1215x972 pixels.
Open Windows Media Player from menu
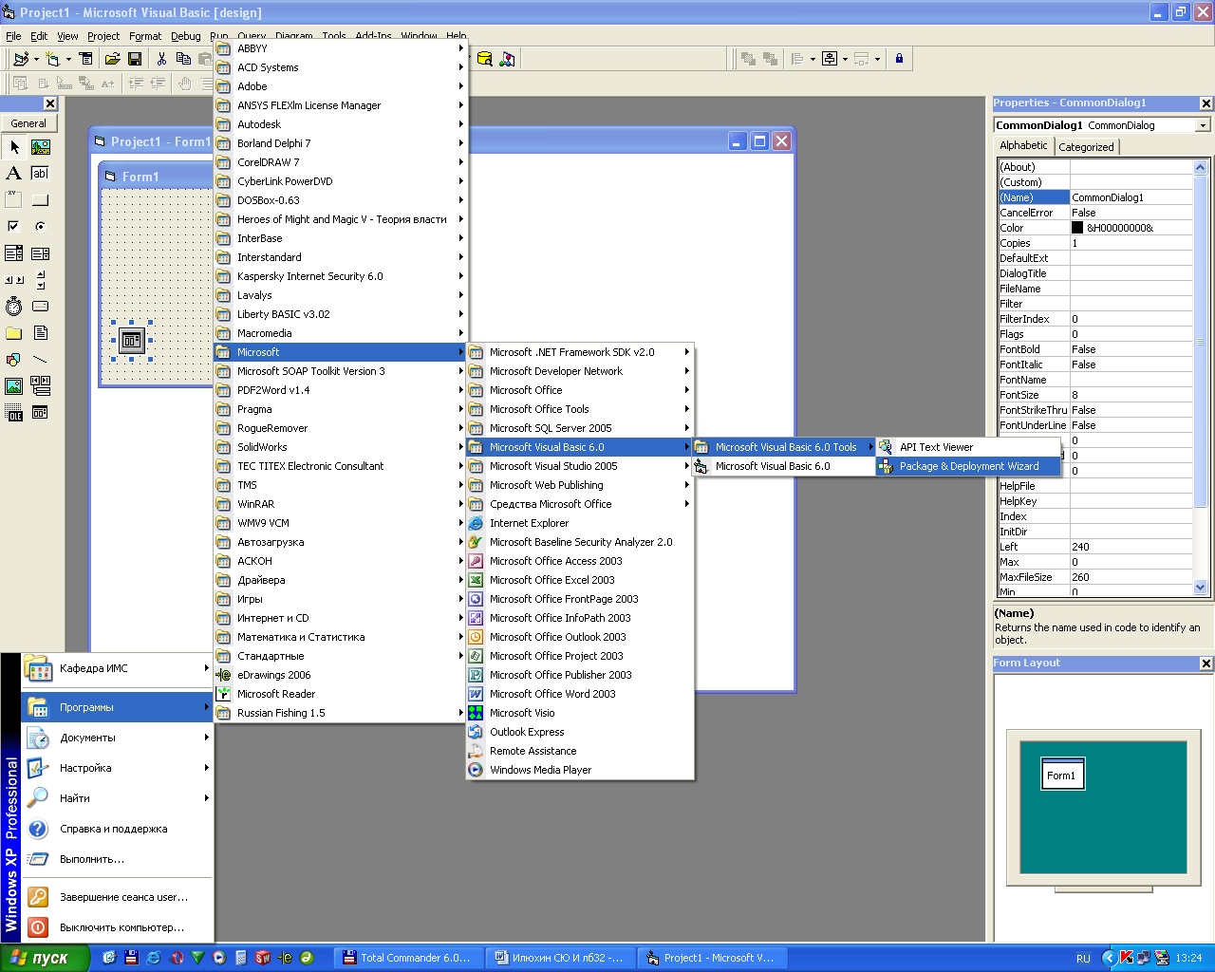580,770
